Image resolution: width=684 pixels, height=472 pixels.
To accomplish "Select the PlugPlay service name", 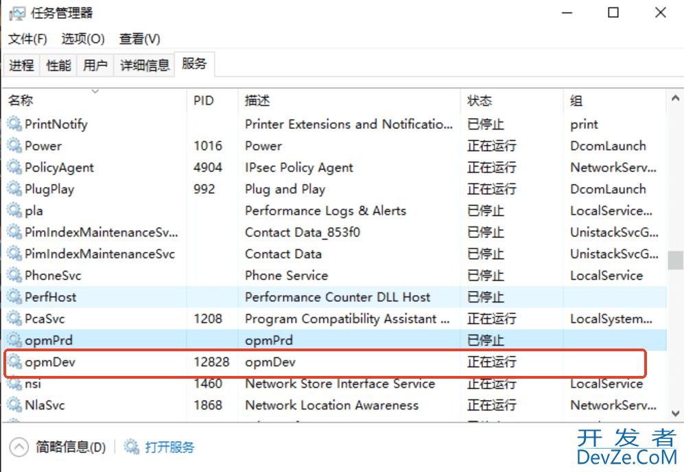I will click(x=49, y=189).
